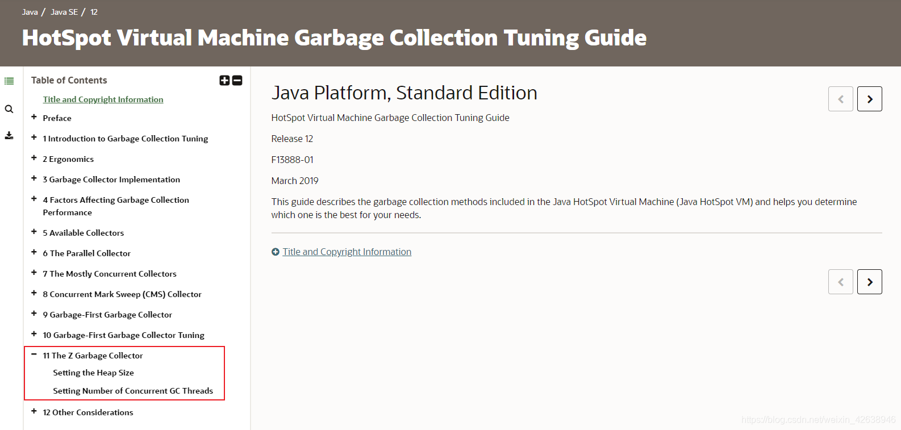Expand 7 The Mostly Concurrent Collectors
901x430 pixels.
(34, 273)
